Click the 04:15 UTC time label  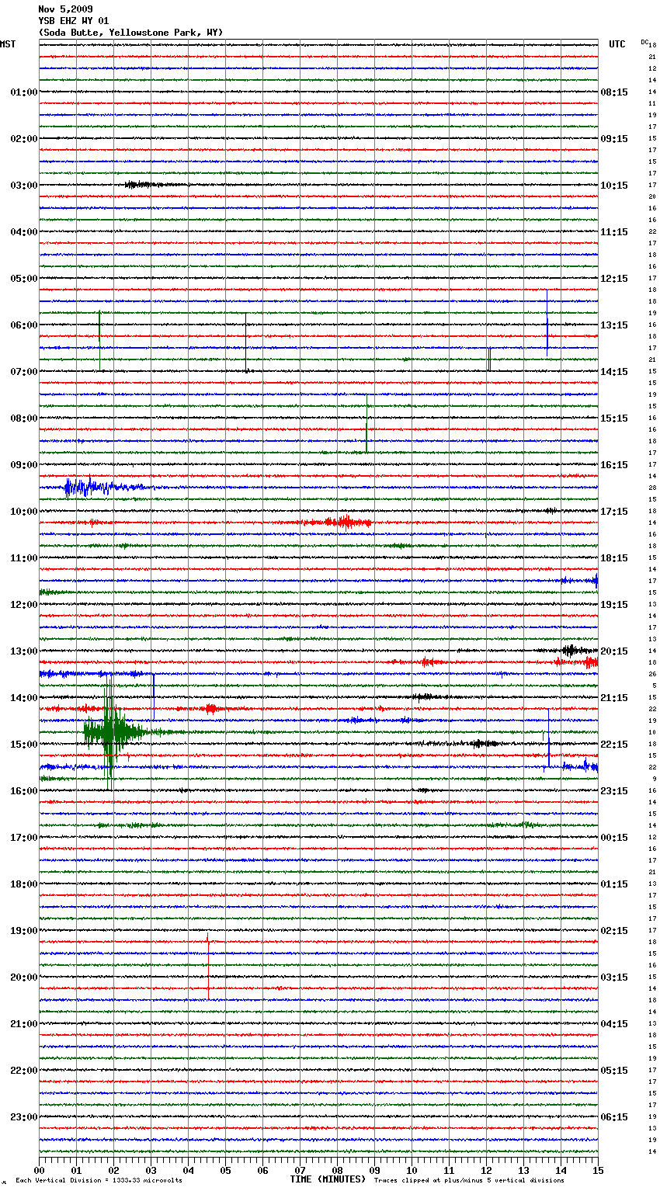(x=614, y=1024)
